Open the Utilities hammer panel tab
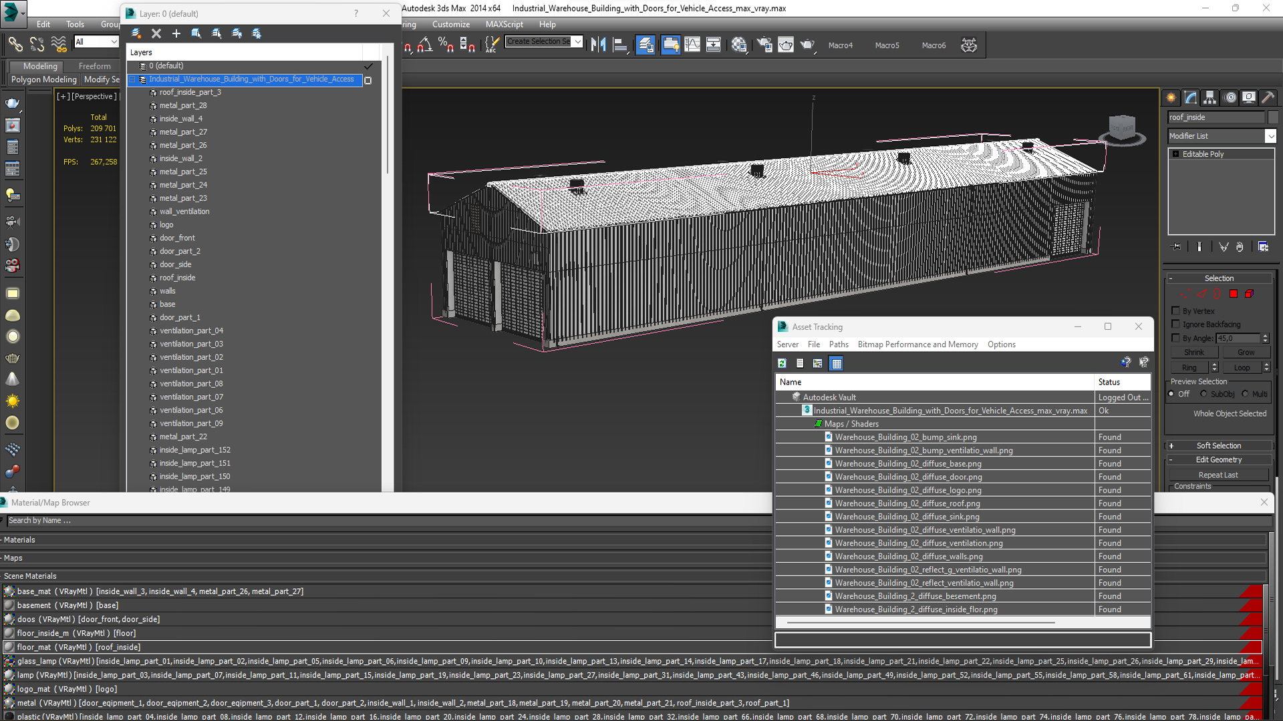The height and width of the screenshot is (721, 1283). [x=1268, y=98]
